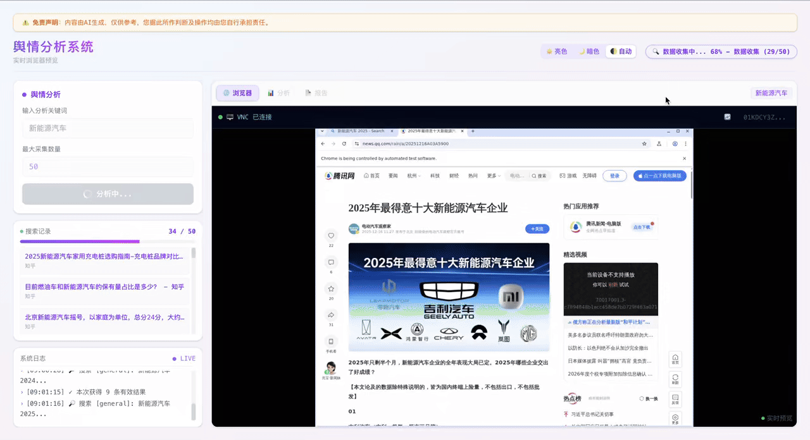Switch theme to 亮色
Image resolution: width=810 pixels, height=440 pixels.
(557, 51)
